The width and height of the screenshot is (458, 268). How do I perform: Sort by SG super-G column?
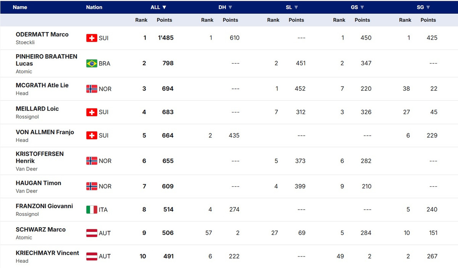(x=423, y=7)
